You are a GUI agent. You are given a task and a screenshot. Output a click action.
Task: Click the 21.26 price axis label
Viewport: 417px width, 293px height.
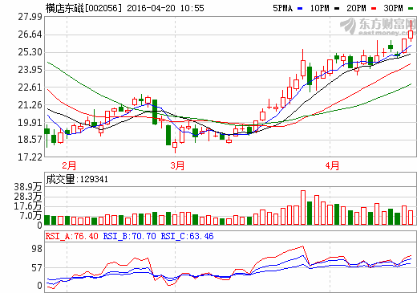pyautogui.click(x=30, y=105)
